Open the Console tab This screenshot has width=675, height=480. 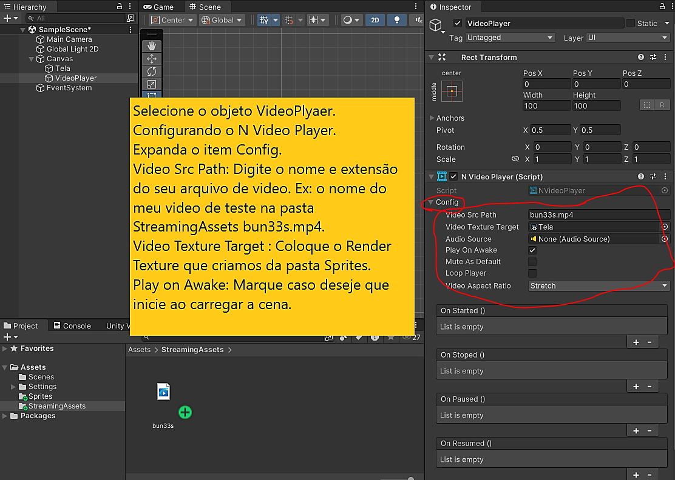pos(72,325)
